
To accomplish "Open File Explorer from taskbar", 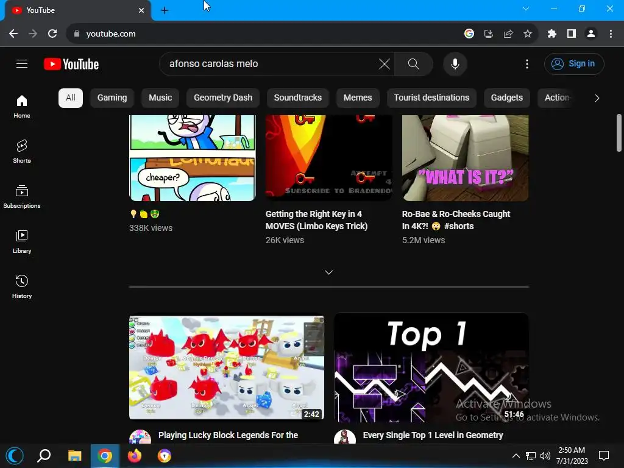I will [74, 456].
